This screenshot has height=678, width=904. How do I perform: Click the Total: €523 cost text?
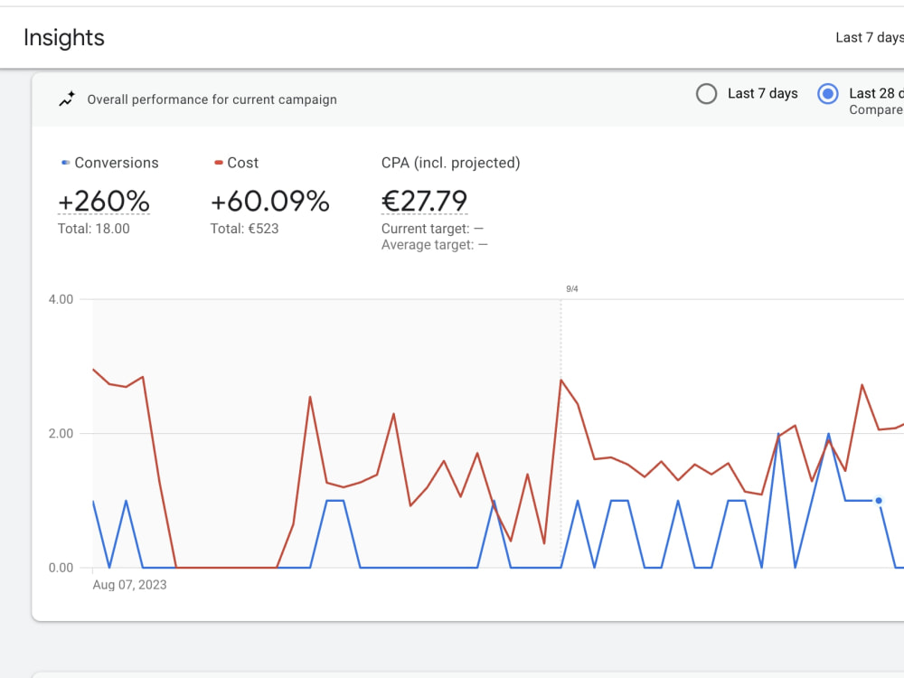pos(244,229)
